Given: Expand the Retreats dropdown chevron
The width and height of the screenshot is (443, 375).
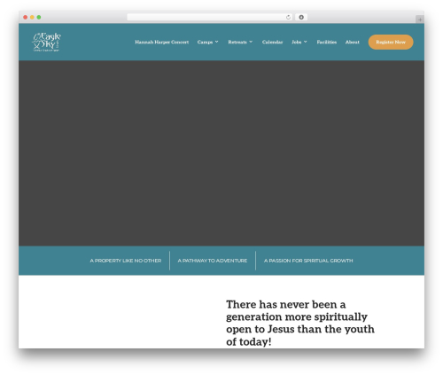Looking at the screenshot, I should point(251,42).
